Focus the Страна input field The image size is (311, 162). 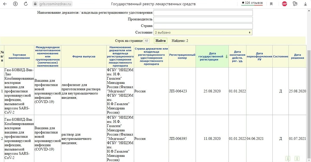pyautogui.click(x=203, y=26)
